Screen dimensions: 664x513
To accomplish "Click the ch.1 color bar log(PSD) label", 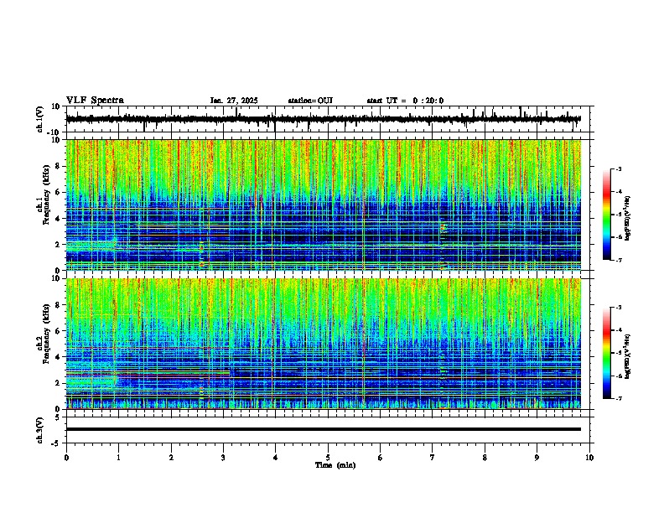I will 628,219.
